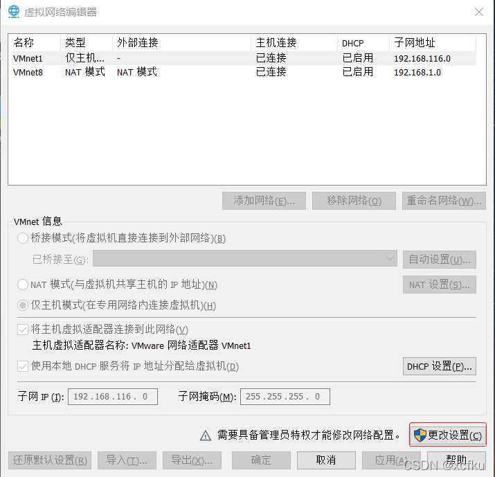Click the 应用(A) button

(391, 460)
